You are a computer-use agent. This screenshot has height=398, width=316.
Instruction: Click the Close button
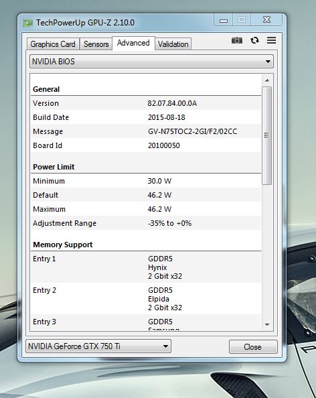(253, 346)
